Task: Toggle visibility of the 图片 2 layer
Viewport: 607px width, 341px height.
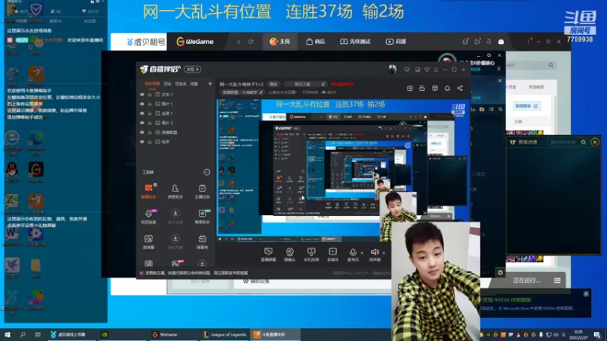Action: click(x=142, y=123)
